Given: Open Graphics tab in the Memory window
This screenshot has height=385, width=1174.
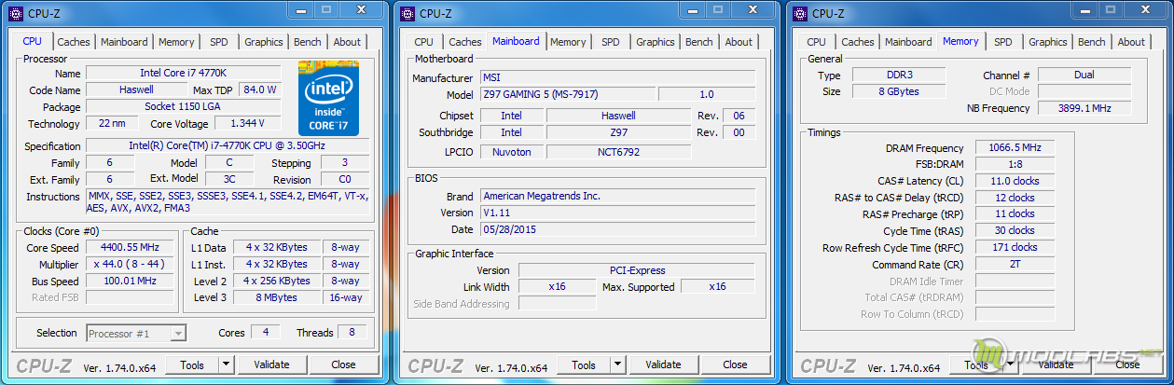Looking at the screenshot, I should point(1048,42).
